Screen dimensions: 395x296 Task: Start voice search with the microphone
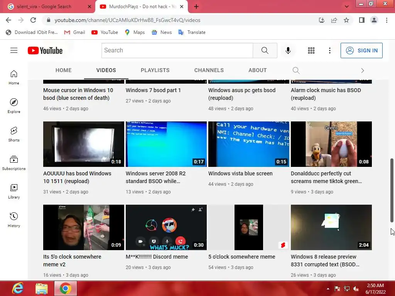[x=288, y=50]
